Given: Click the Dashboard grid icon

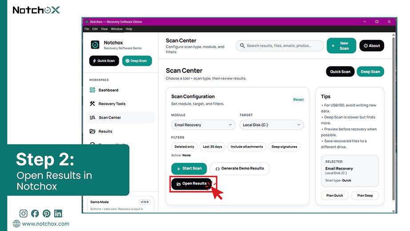Looking at the screenshot, I should click(92, 90).
